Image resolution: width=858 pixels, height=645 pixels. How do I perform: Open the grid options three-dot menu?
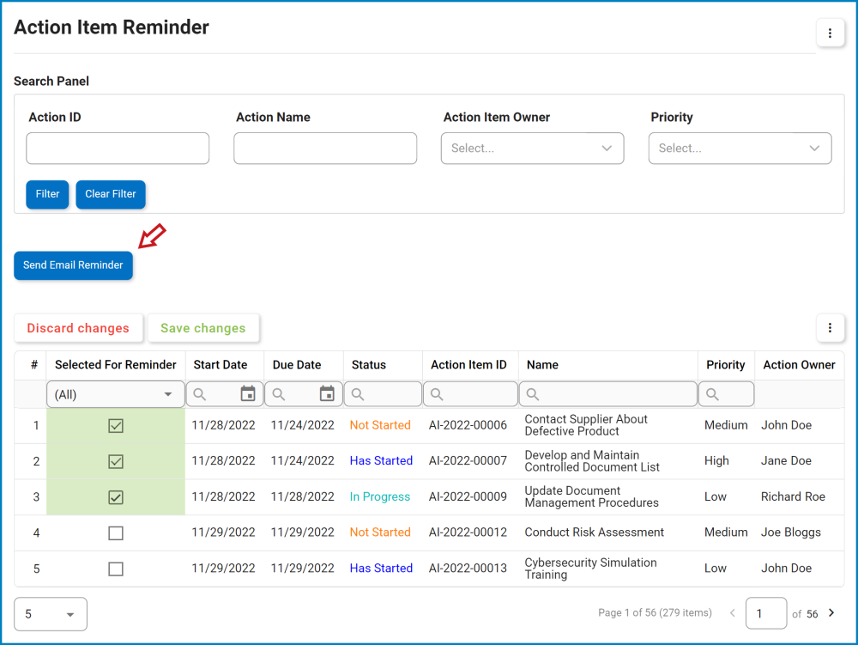(x=830, y=328)
